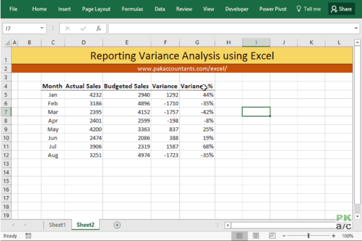The height and width of the screenshot is (241, 362).
Task: Click the Cancel X icon in formula bar
Action: (67, 28)
